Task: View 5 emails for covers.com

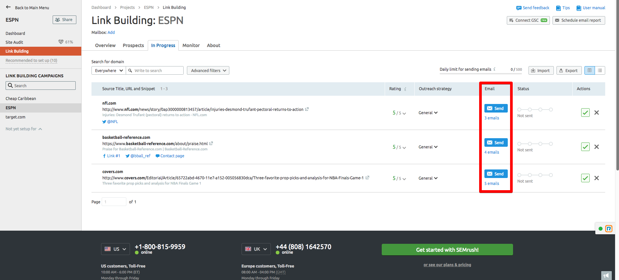Action: (492, 184)
